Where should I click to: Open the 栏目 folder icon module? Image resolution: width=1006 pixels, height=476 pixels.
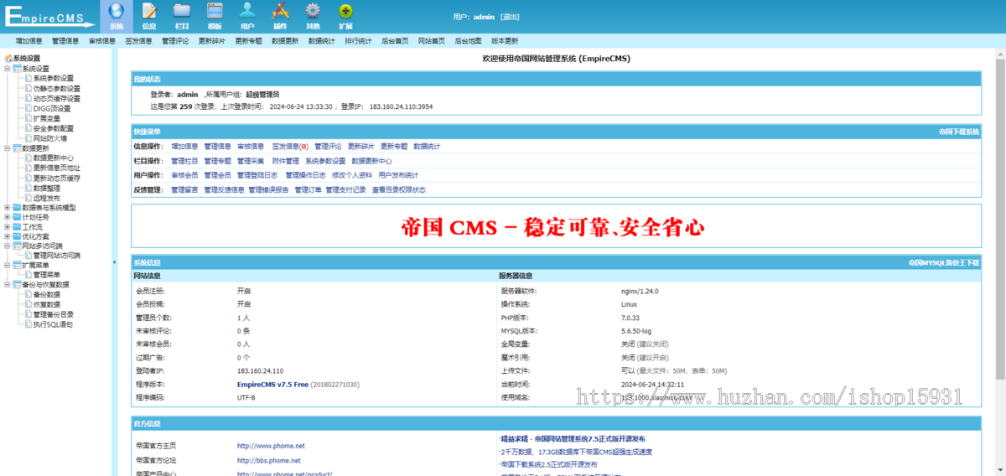tap(182, 16)
